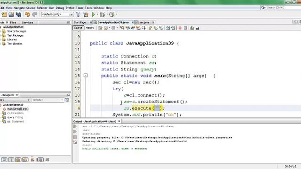301x169 pixels.
Task: Open the Source menu
Action: click(x=31, y=8)
